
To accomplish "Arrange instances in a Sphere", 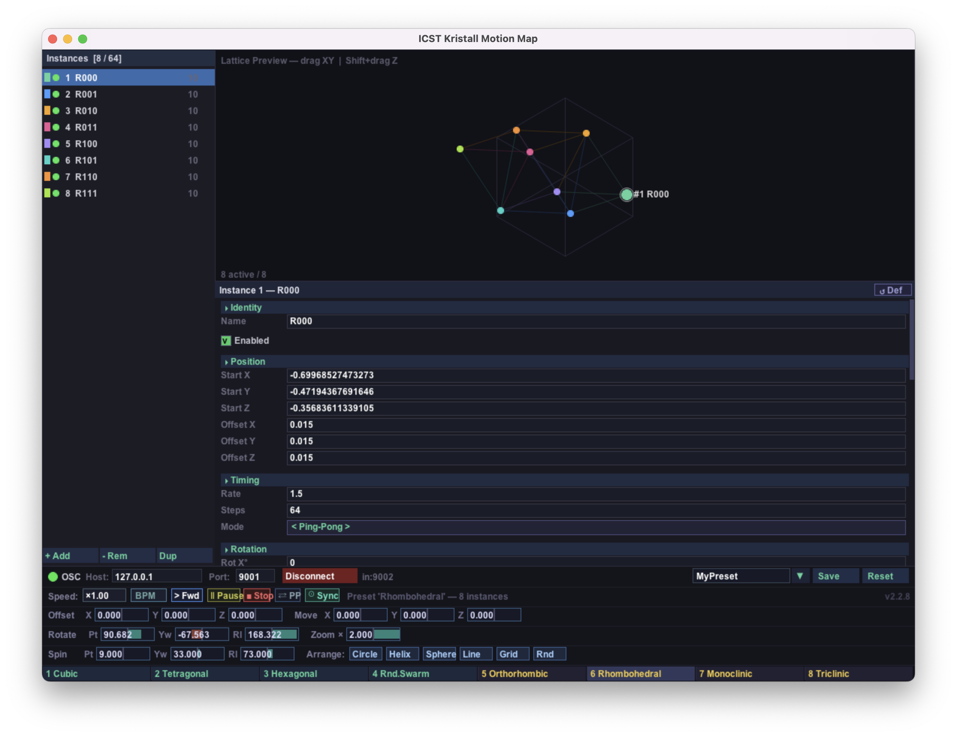I will pyautogui.click(x=439, y=654).
